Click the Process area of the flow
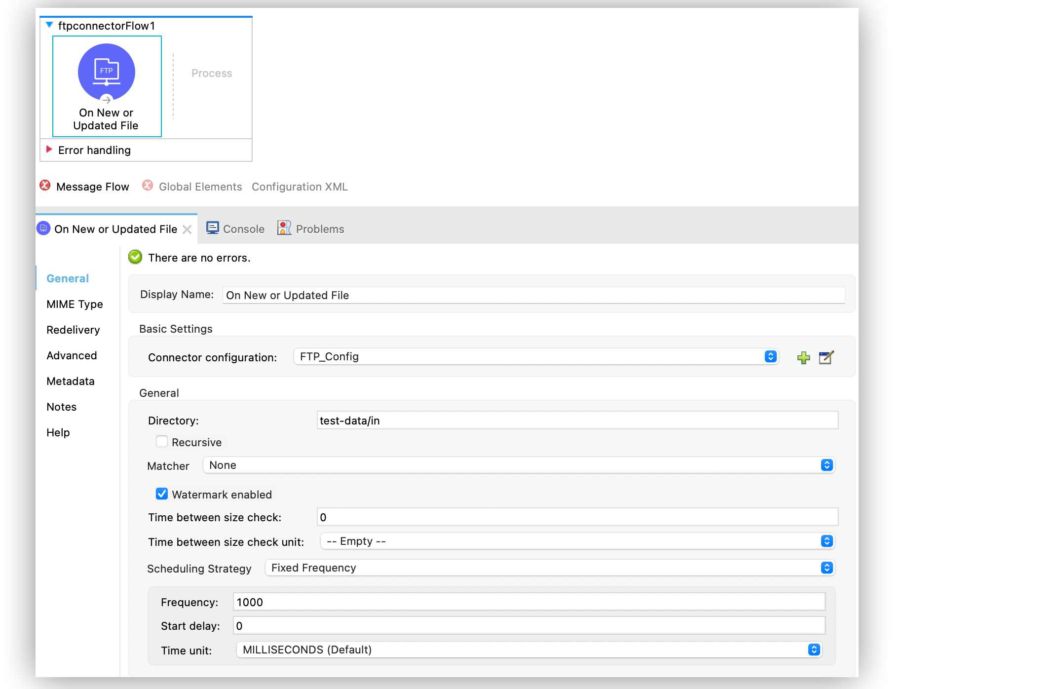 click(x=212, y=73)
